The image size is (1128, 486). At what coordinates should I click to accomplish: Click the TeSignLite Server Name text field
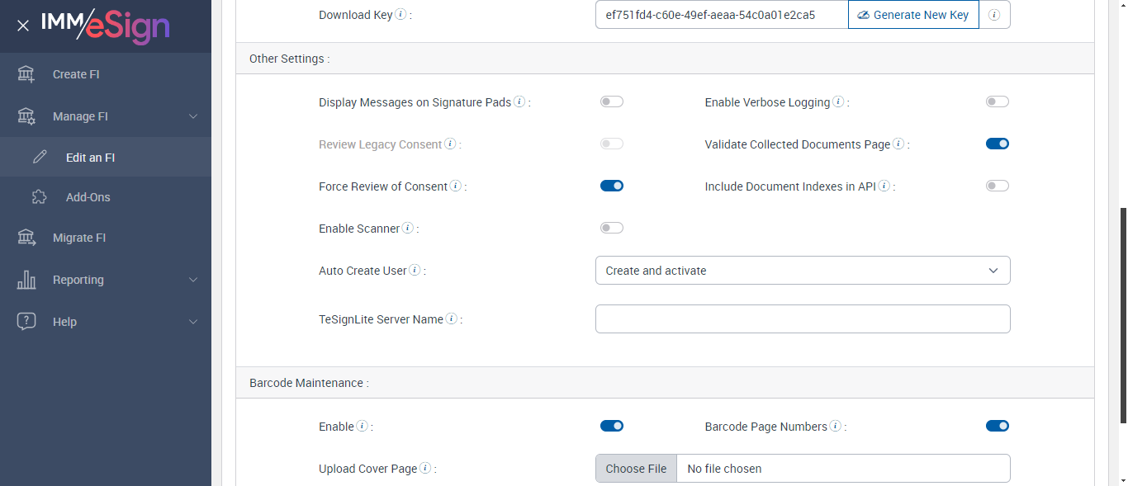tap(802, 319)
